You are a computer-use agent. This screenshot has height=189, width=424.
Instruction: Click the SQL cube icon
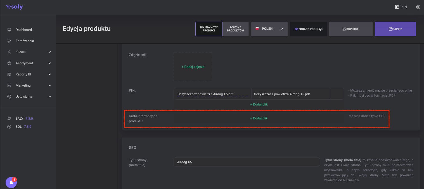point(9,127)
